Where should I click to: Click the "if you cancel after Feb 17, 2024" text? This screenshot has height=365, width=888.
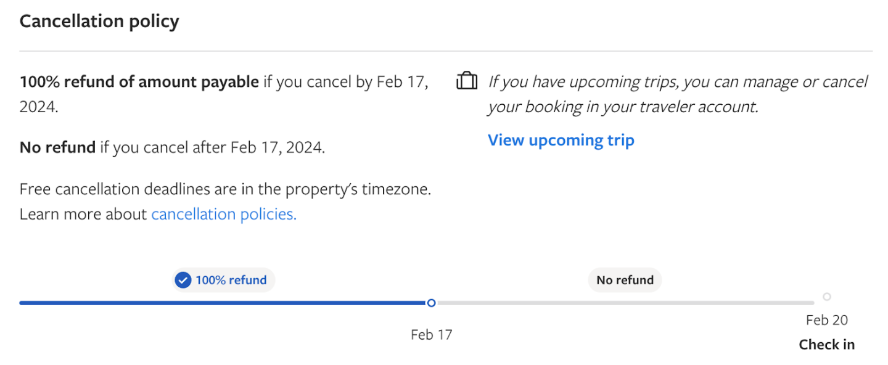pyautogui.click(x=212, y=147)
